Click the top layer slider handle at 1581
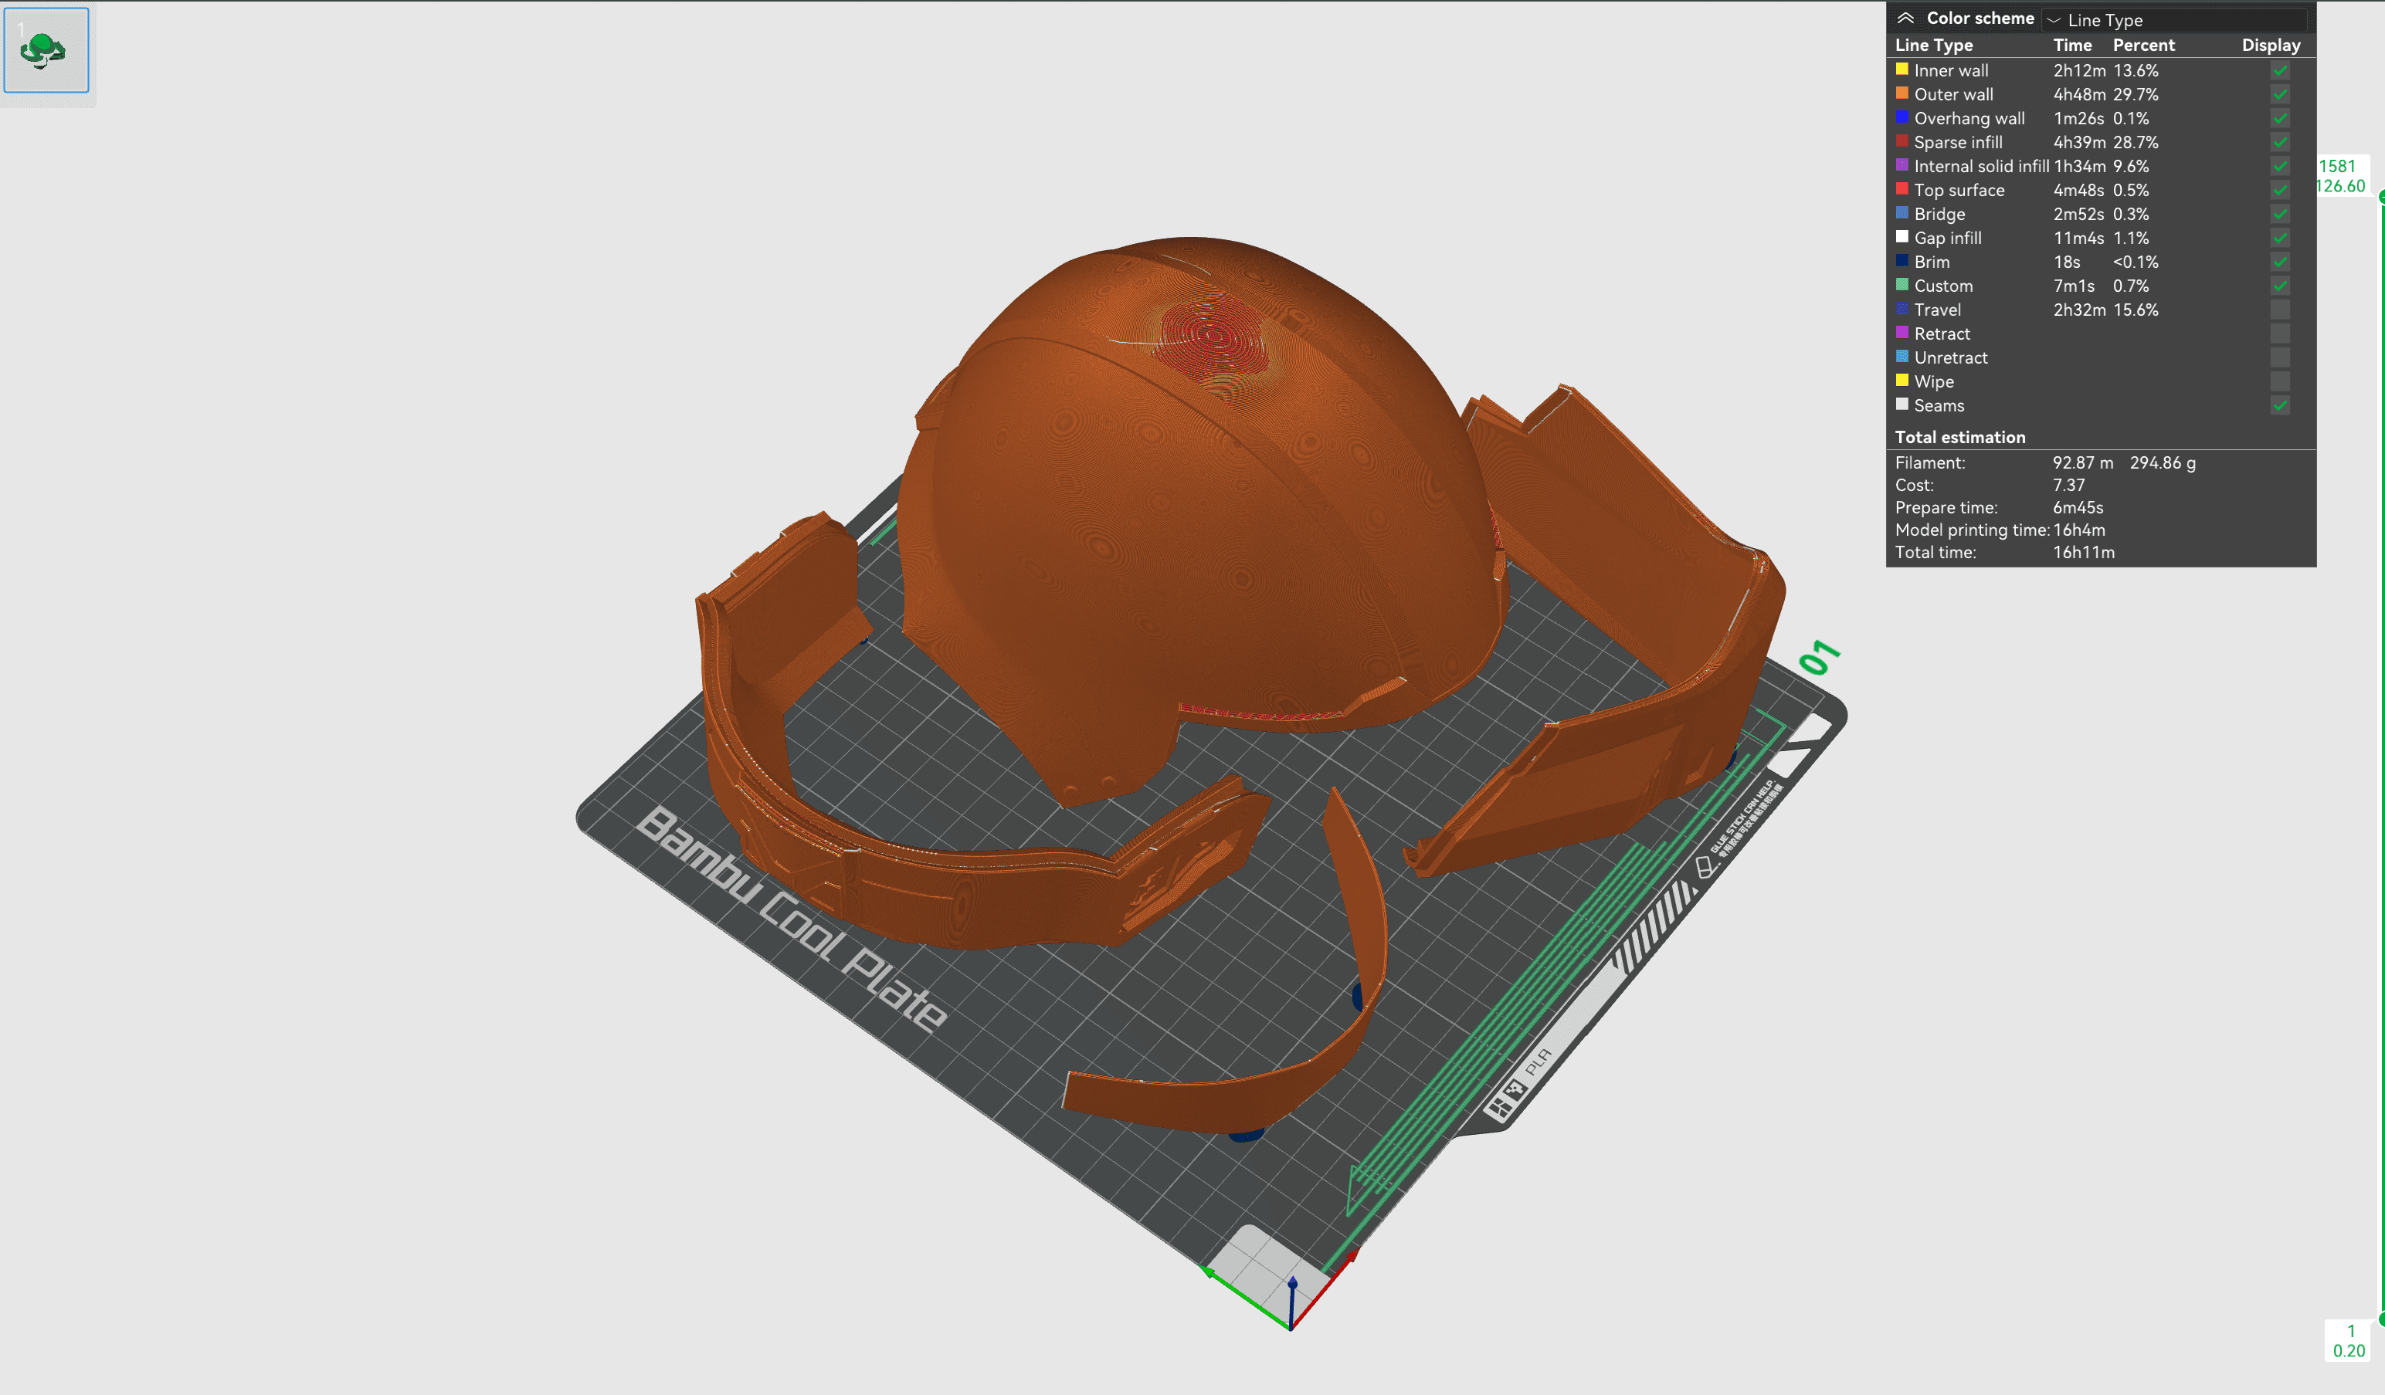Image resolution: width=2385 pixels, height=1395 pixels. 2381,197
